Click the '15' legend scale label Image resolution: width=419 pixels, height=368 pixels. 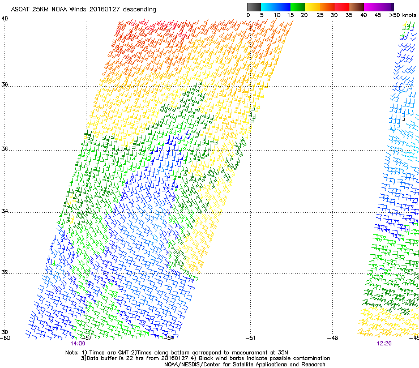point(290,15)
